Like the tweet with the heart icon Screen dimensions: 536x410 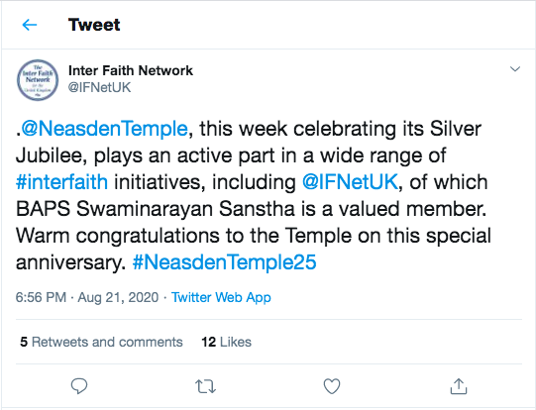[332, 386]
